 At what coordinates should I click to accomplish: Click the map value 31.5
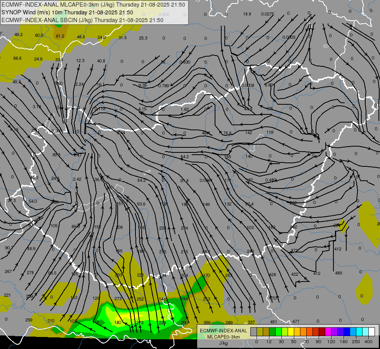click(x=123, y=38)
